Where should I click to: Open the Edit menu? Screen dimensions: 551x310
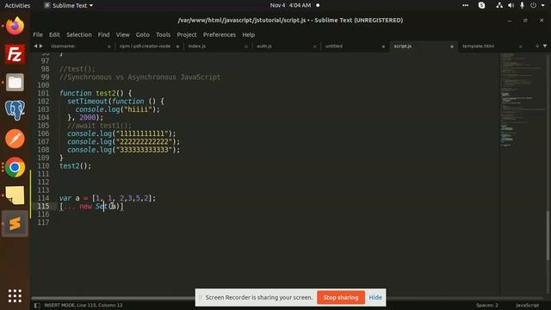(54, 34)
